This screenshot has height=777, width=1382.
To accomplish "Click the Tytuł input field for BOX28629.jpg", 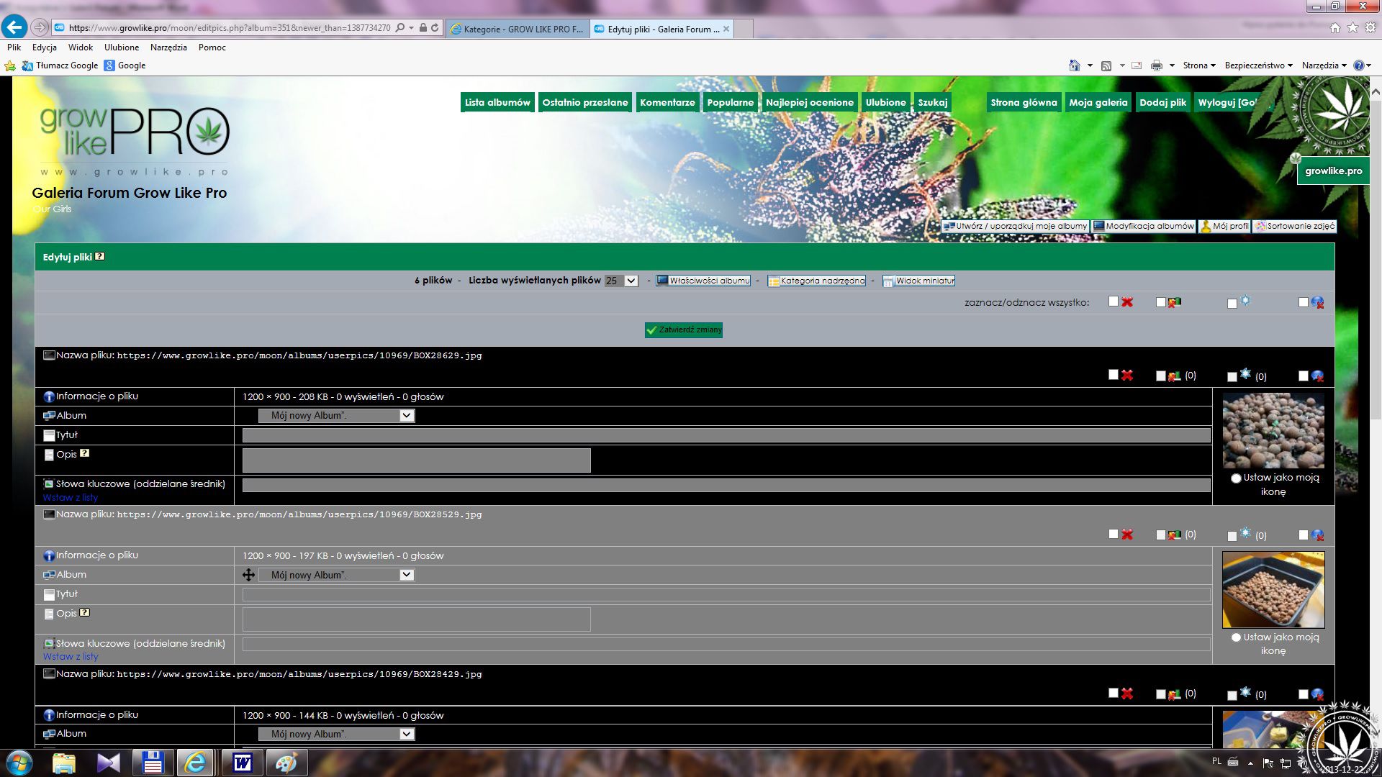I will 726,435.
